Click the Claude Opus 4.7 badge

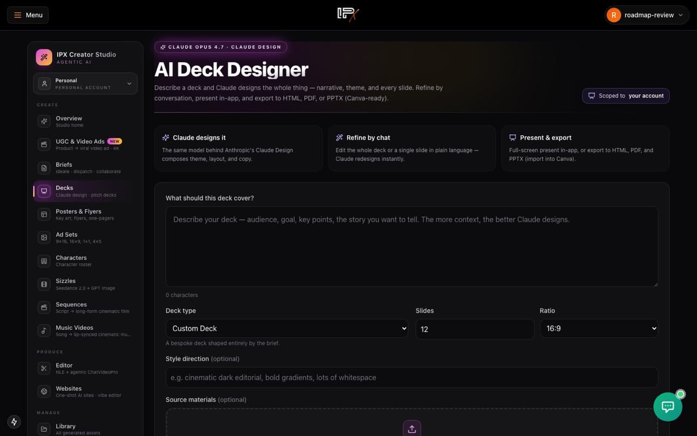(x=221, y=47)
